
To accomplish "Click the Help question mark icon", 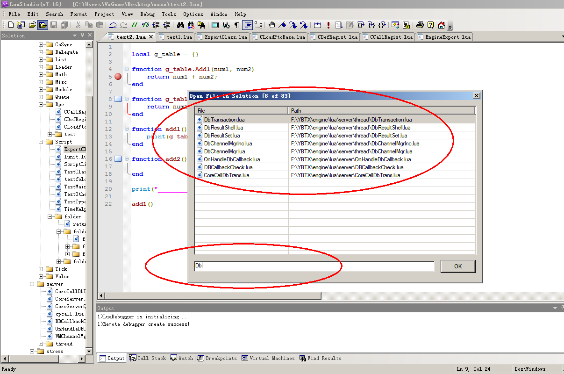I will 431,25.
